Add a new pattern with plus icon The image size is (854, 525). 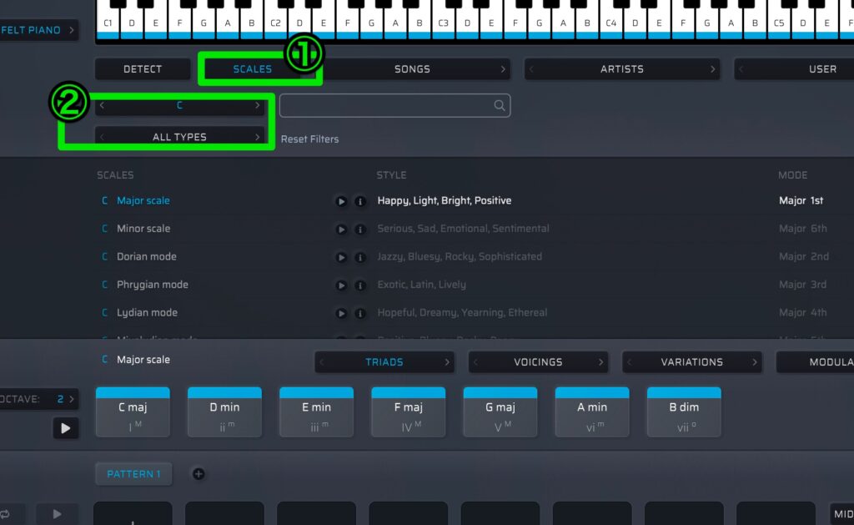point(198,474)
